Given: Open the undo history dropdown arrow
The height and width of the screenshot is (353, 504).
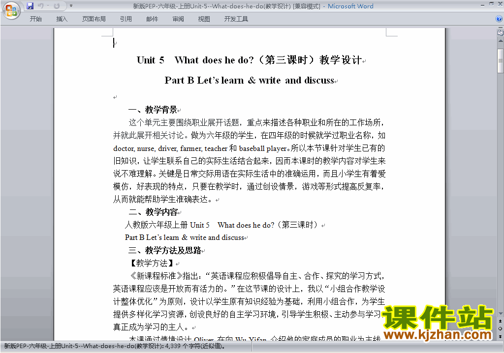Looking at the screenshot, I should point(48,6).
